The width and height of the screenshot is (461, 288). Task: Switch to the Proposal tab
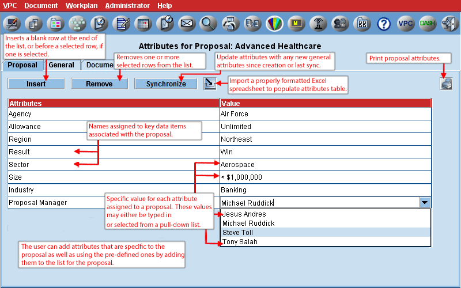click(x=22, y=65)
